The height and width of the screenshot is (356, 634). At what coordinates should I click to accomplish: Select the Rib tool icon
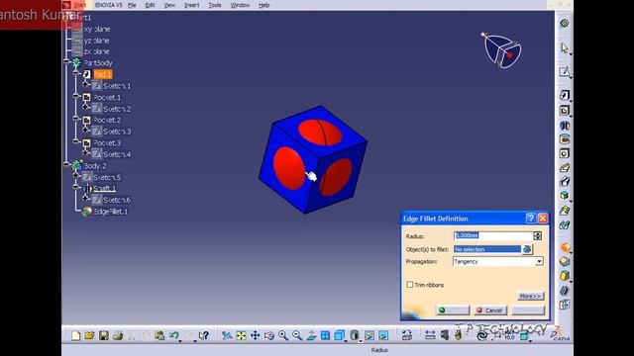[565, 167]
